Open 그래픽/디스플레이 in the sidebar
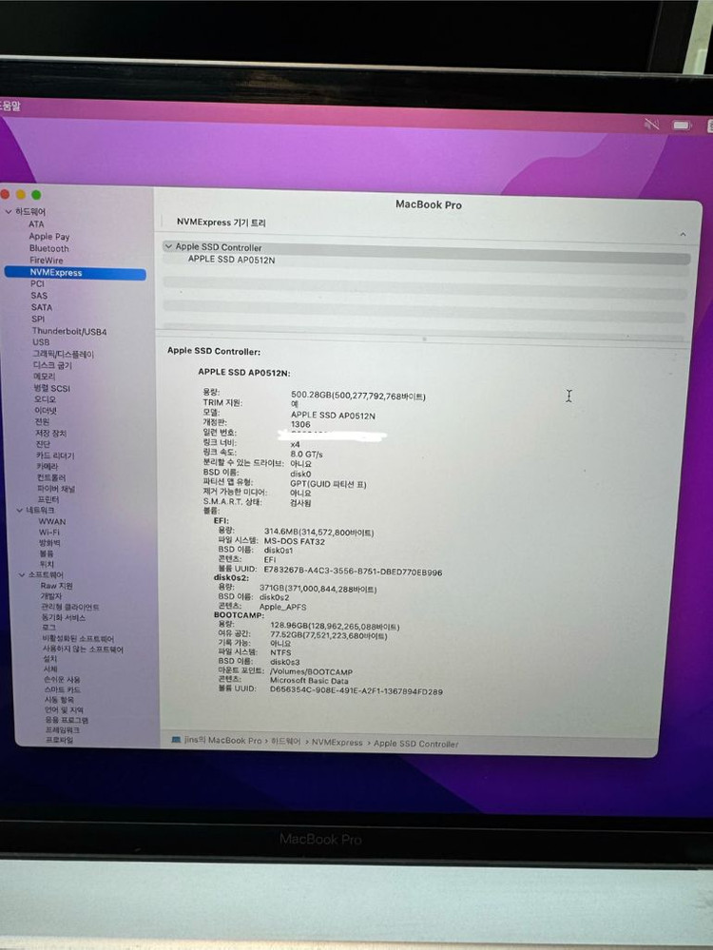 click(63, 354)
